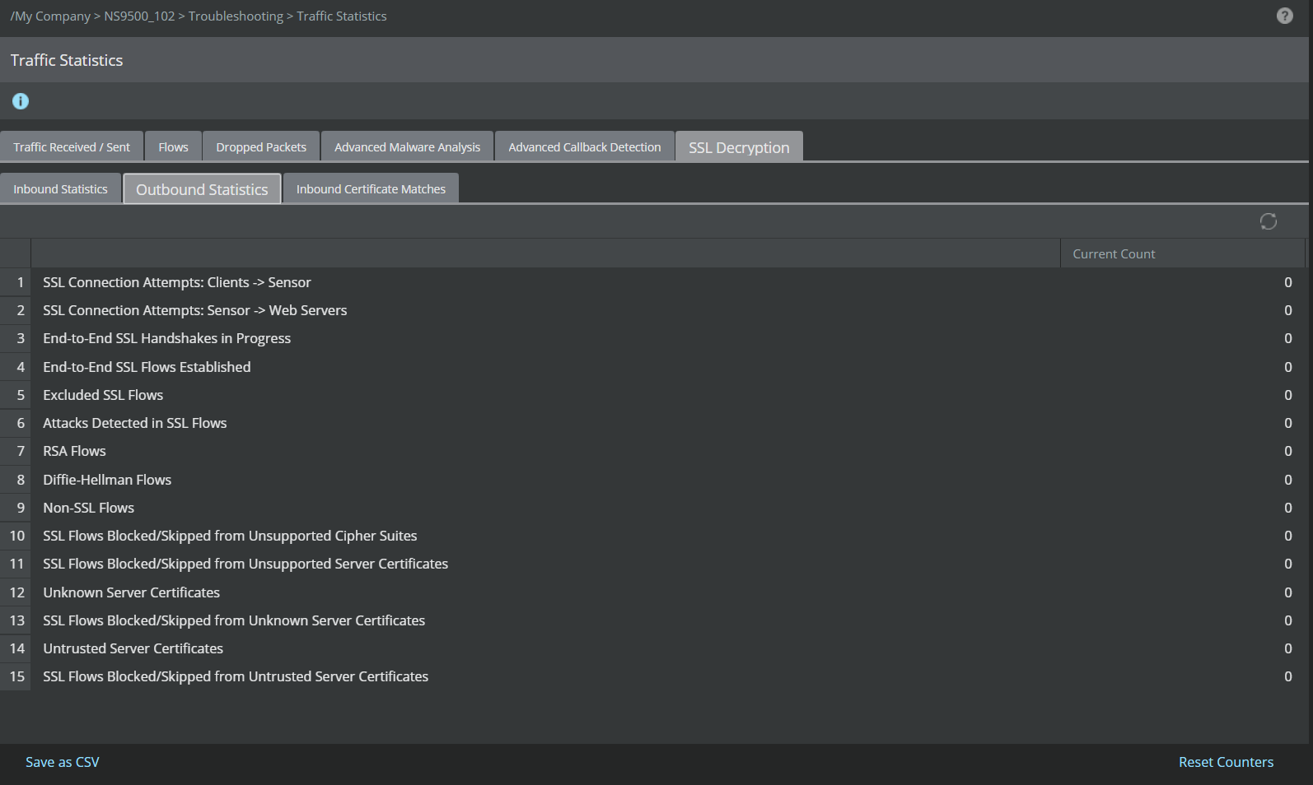Click the Traffic Statistics page title
The image size is (1313, 785).
tap(67, 60)
